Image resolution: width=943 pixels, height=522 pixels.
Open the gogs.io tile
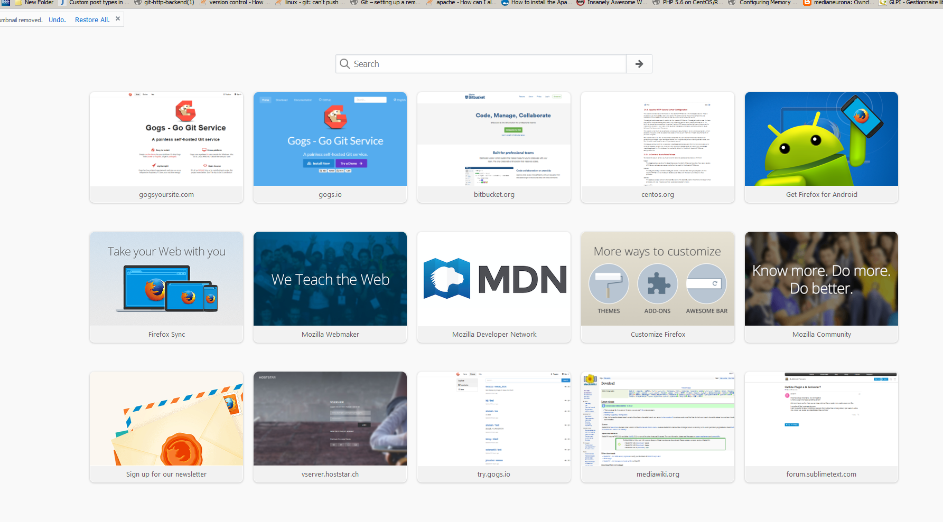[x=330, y=147]
